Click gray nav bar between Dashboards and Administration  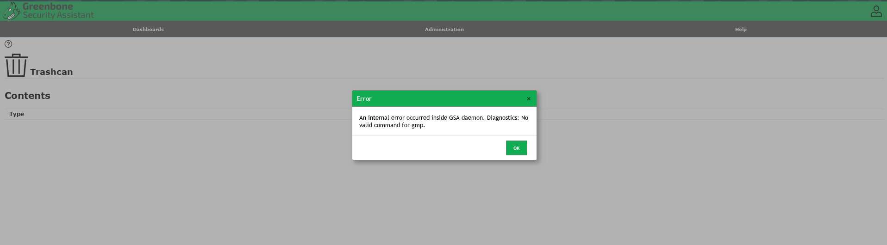coord(296,29)
